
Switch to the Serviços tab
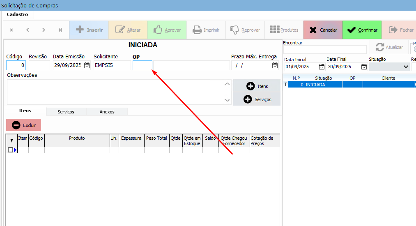[x=66, y=112]
